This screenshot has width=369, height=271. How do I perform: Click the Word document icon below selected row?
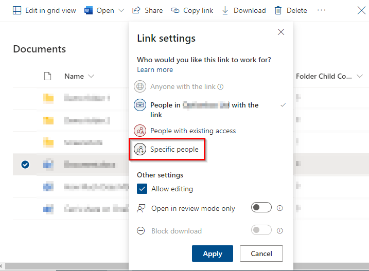point(48,187)
